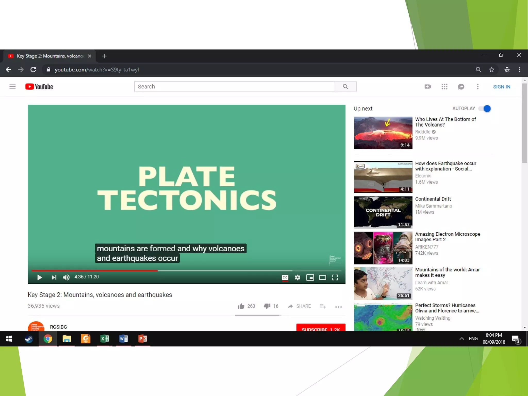Switch to theater mode view

[x=323, y=277]
